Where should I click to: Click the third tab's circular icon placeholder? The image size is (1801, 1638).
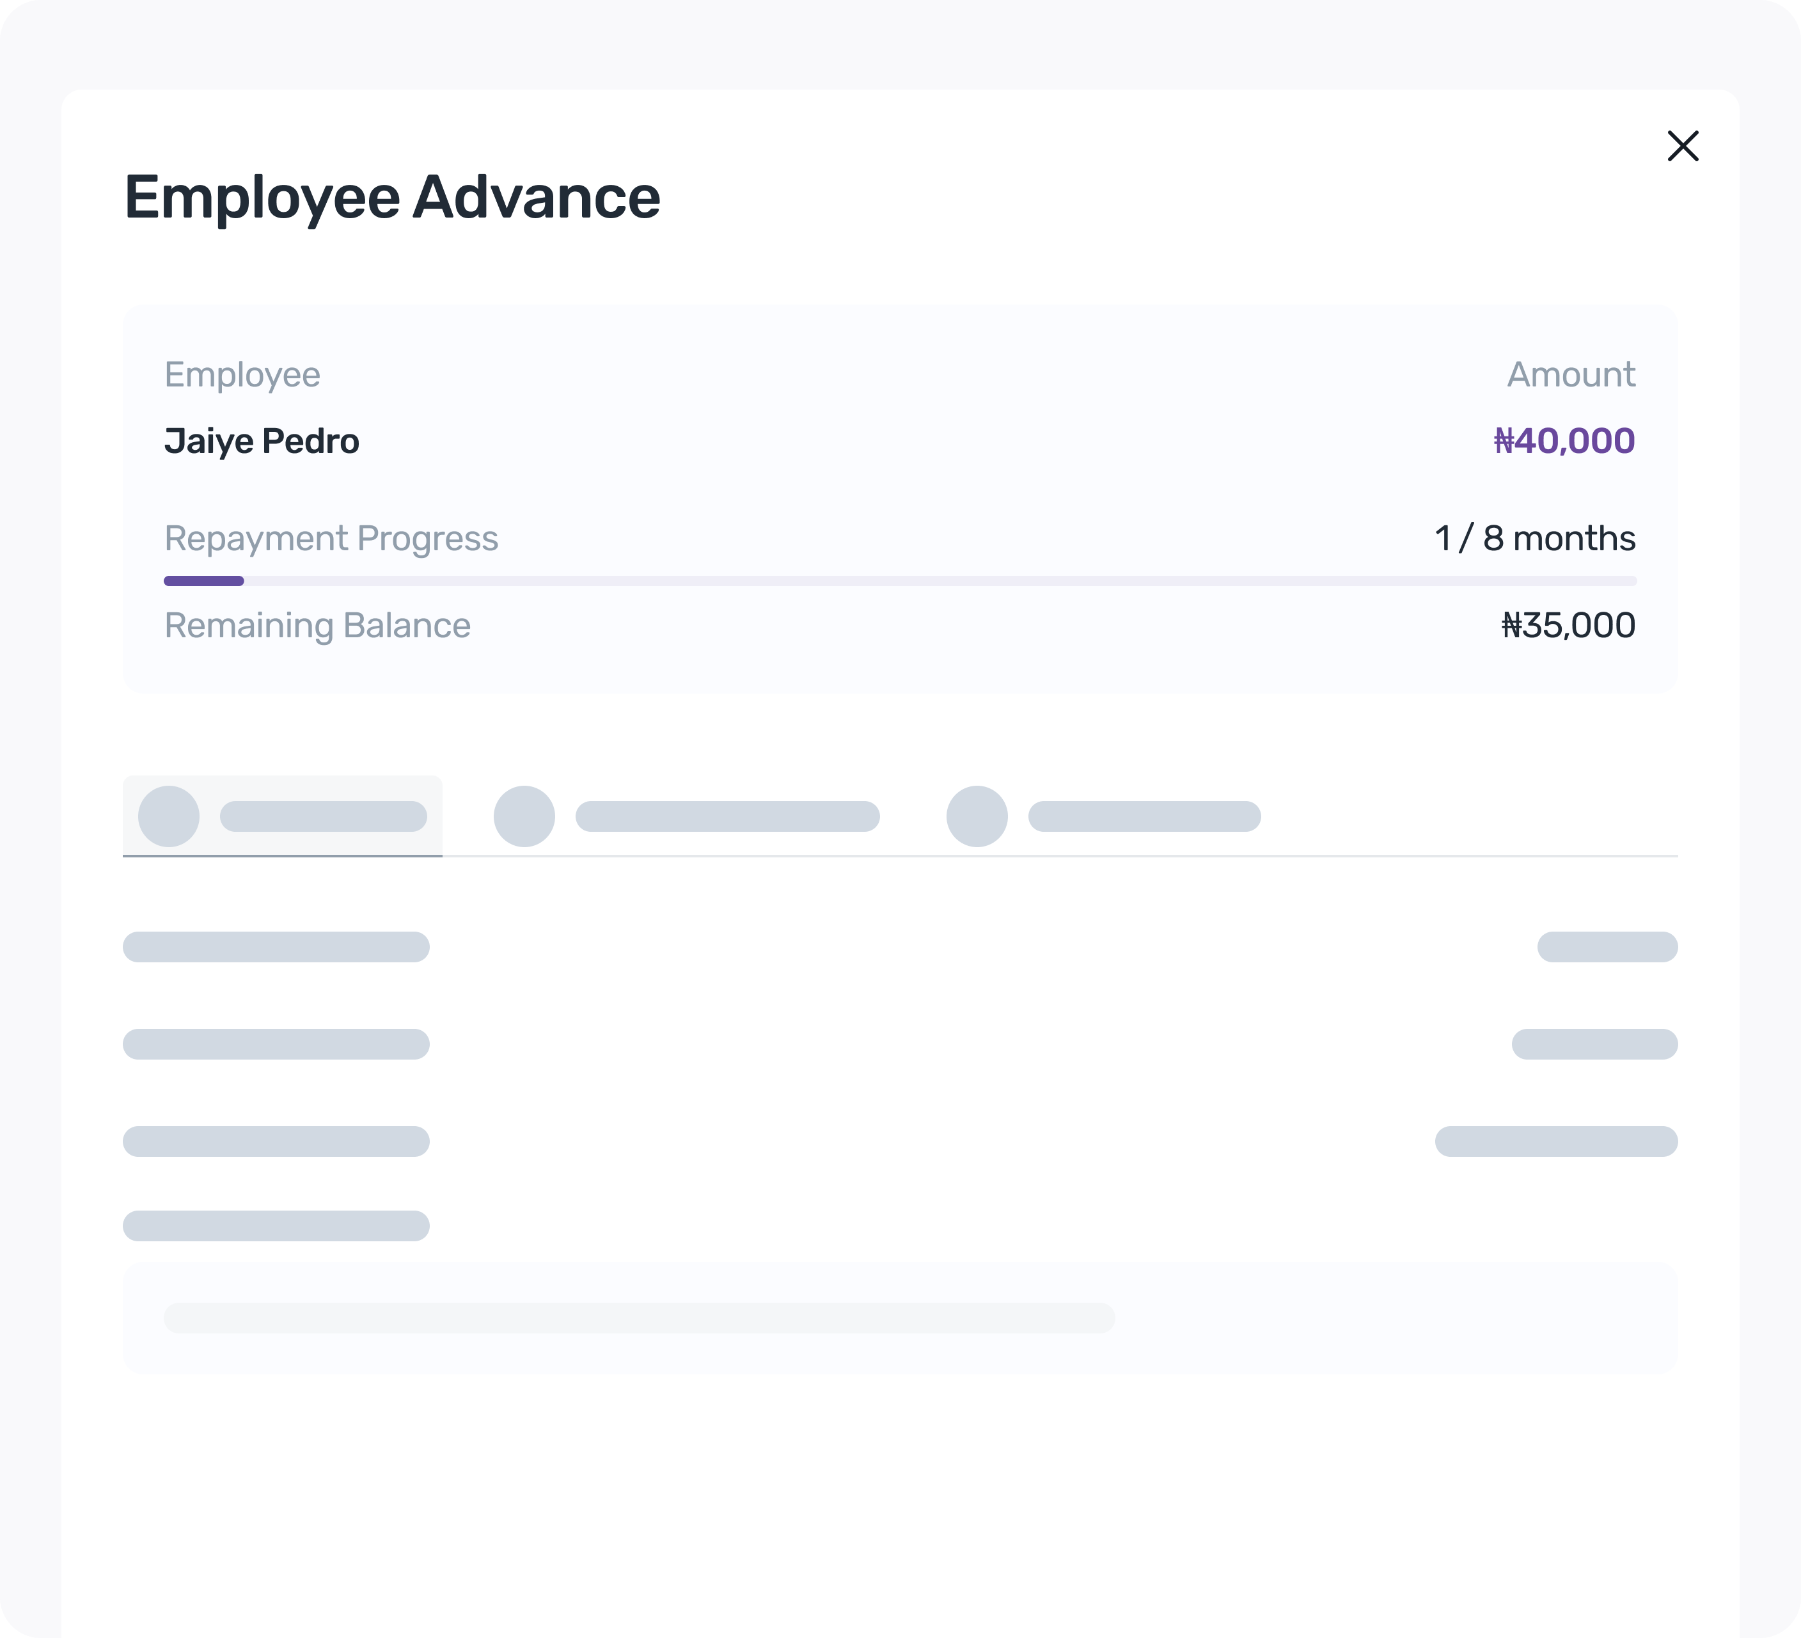[977, 816]
